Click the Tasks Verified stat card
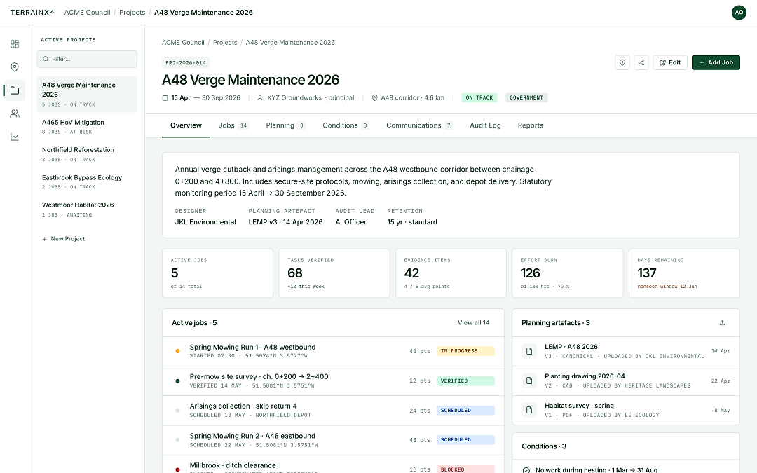Viewport: 757px width, 473px height. tap(334, 273)
